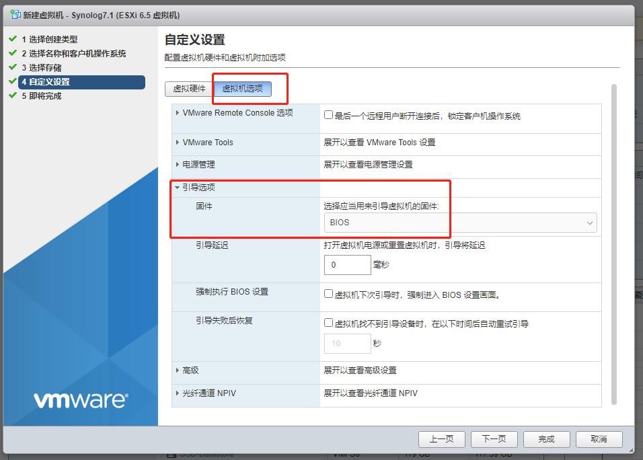The height and width of the screenshot is (460, 643).
Task: Click the 完成 button
Action: coord(547,439)
